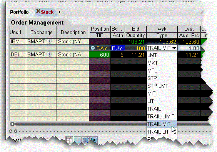The width and height of the screenshot is (217, 152).
Task: Click the round up-arrow button below the scrollbar
Action: click(x=11, y=131)
